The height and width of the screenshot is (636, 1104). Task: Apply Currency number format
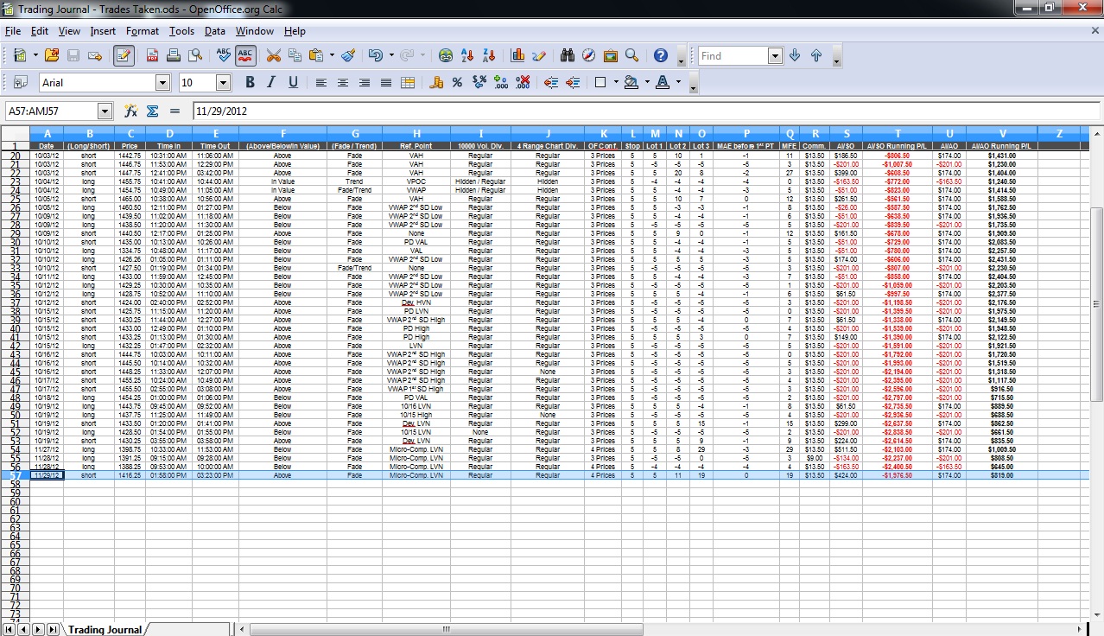(x=436, y=82)
